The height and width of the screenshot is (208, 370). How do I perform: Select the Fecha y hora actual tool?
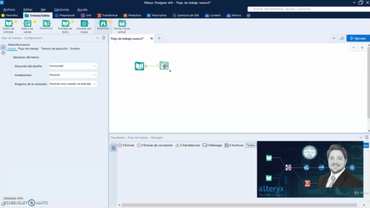coord(122,26)
